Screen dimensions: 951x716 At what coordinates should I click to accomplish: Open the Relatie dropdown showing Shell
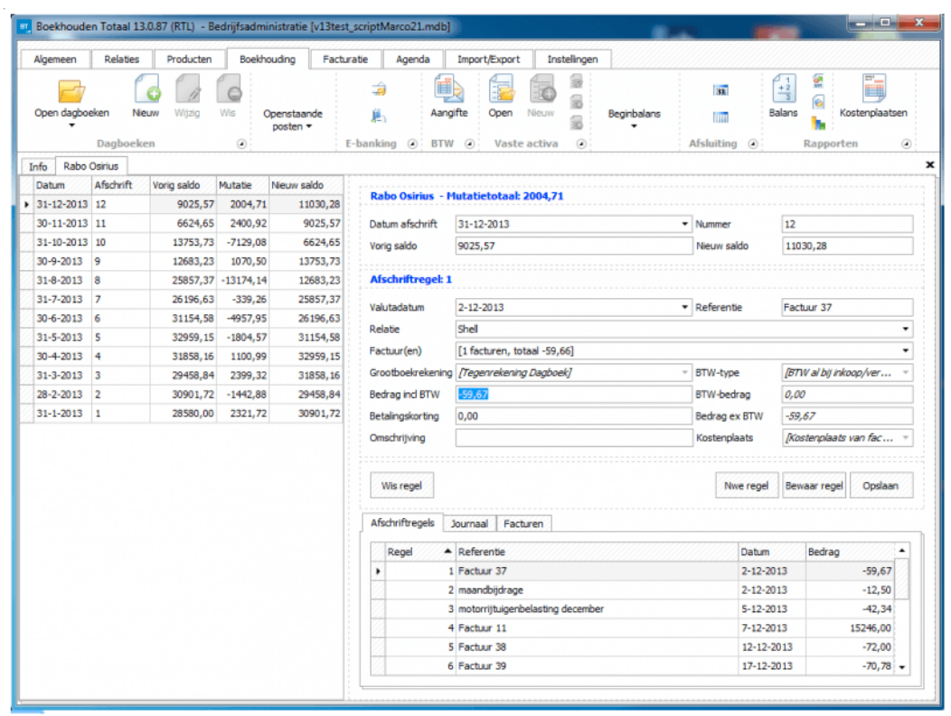[x=906, y=330]
